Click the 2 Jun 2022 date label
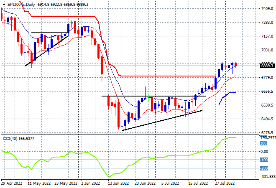The width and height of the screenshot is (276, 188). pos(90,183)
